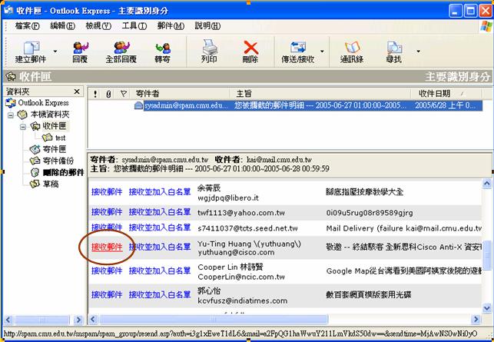Select the 寄件匣 (Outbox) folder
This screenshot has height=342, width=494.
(x=48, y=149)
